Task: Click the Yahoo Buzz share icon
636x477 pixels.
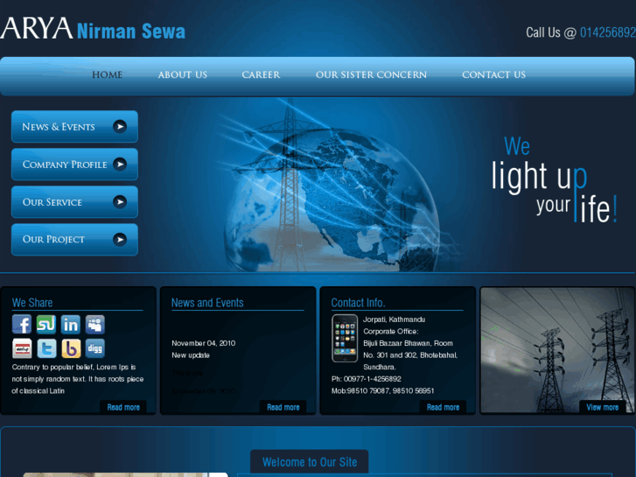Action: click(x=71, y=348)
